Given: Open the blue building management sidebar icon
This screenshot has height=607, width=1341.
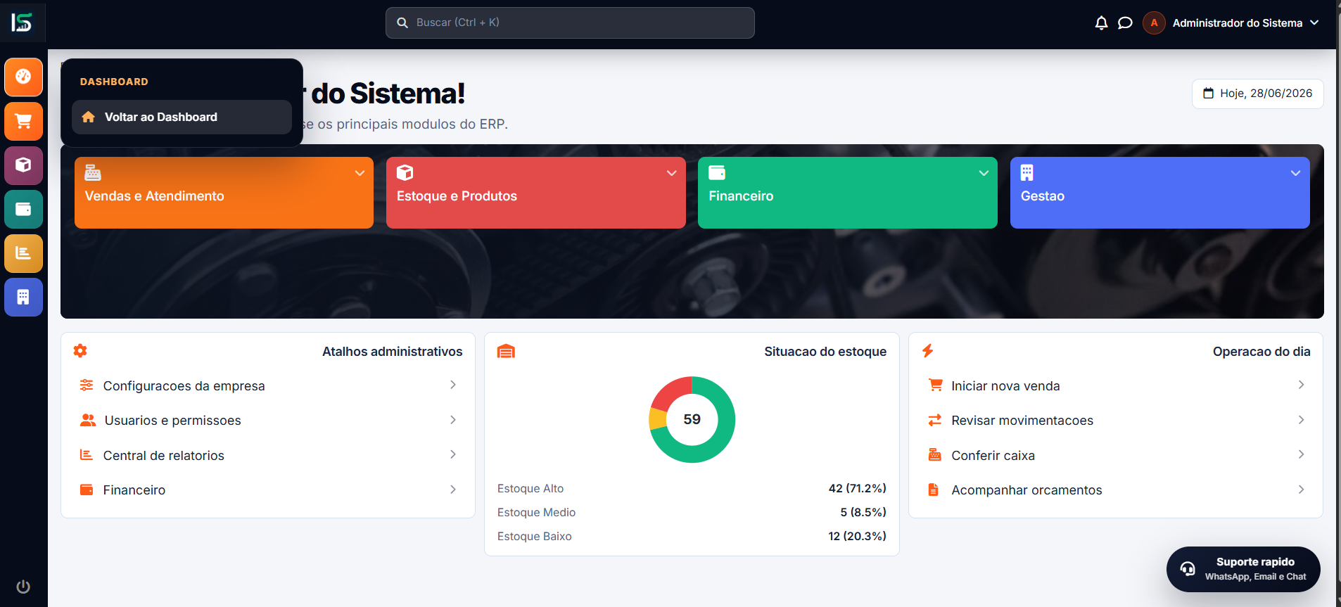Looking at the screenshot, I should (x=23, y=297).
